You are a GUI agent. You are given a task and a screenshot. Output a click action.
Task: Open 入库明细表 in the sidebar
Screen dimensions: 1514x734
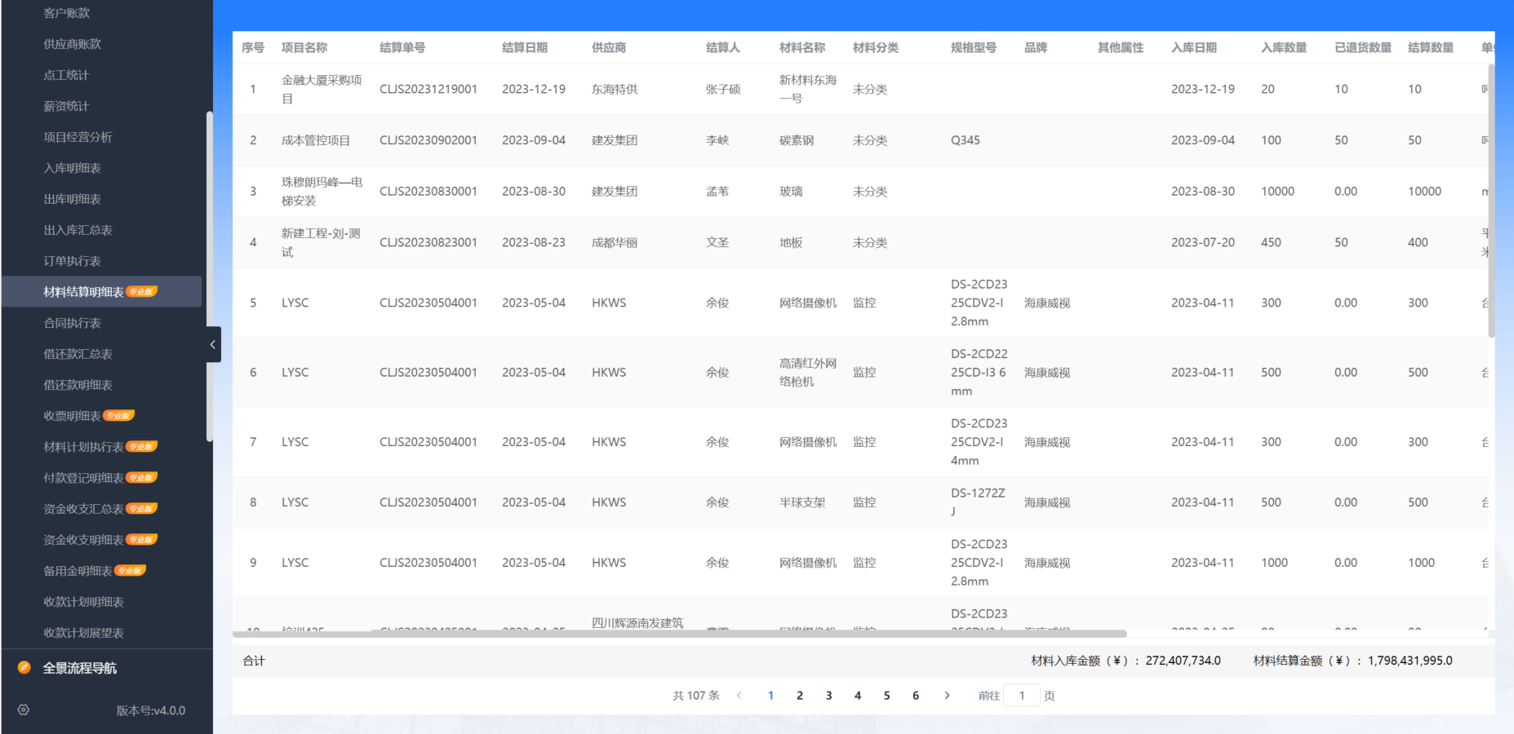pos(72,168)
